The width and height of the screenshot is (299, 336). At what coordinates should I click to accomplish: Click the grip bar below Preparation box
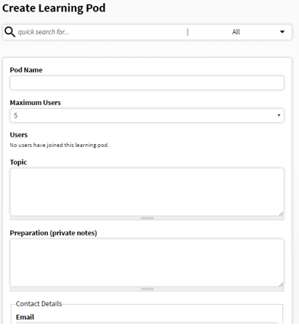pyautogui.click(x=147, y=289)
